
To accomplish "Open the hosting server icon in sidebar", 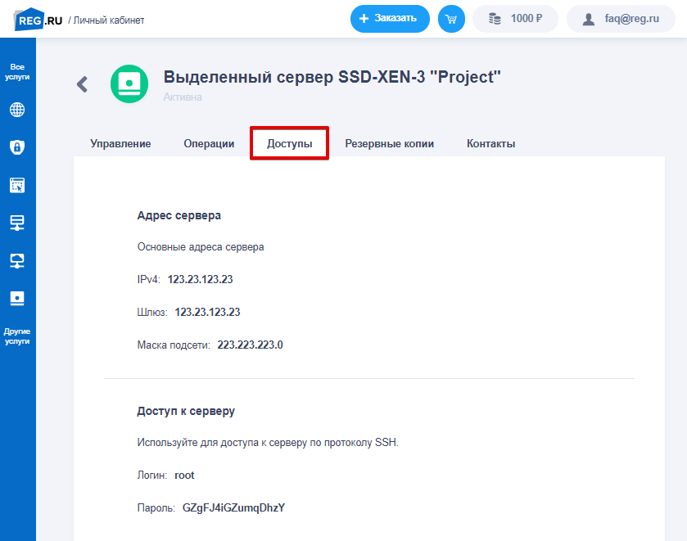I will [17, 223].
